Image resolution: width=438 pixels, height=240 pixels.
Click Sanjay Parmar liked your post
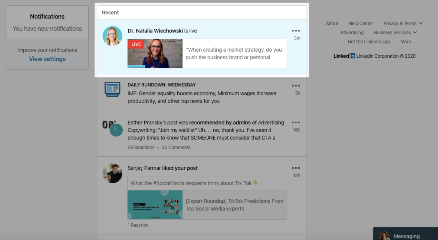point(163,168)
